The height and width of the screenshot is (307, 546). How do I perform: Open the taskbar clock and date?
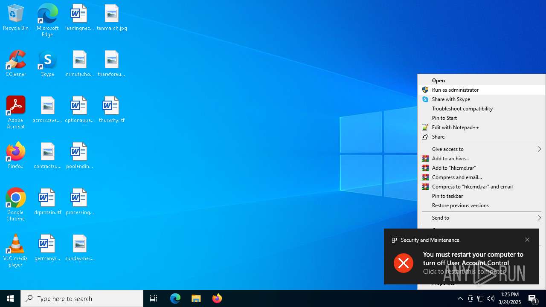tap(510, 298)
